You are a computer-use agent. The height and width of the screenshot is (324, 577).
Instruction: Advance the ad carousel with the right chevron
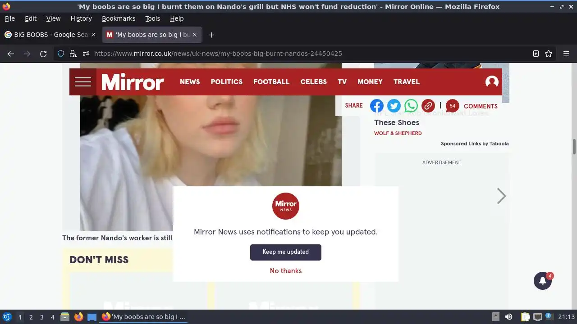(501, 196)
